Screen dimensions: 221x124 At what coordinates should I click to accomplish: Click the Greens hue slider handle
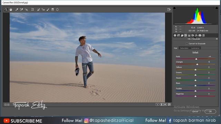(x=195, y=75)
